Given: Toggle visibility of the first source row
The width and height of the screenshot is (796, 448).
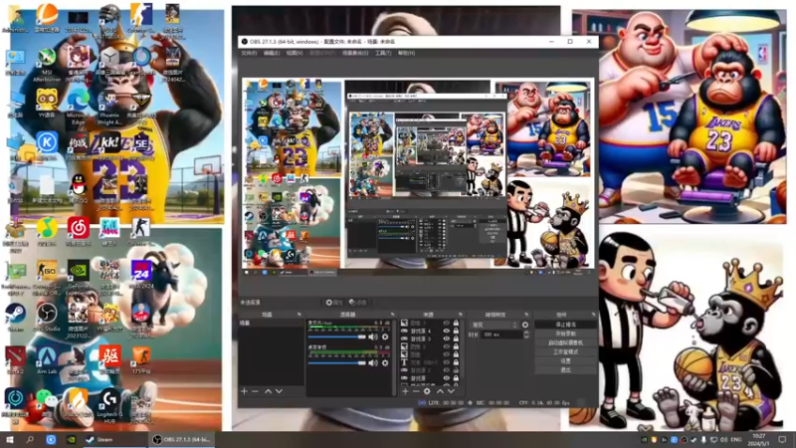Looking at the screenshot, I should coord(446,323).
